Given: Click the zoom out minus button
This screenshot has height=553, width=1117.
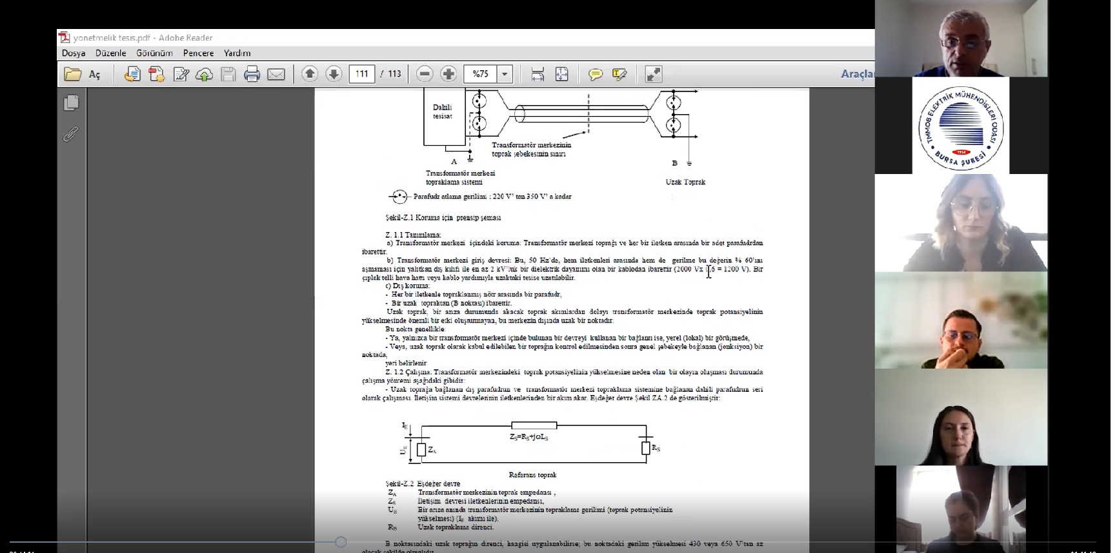Looking at the screenshot, I should coord(425,74).
